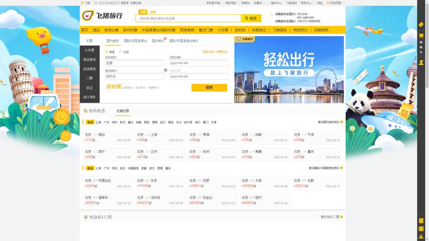429x241 pixels.
Task: Switch to 国际/中国港澳台 flight tab
Action: click(x=135, y=41)
